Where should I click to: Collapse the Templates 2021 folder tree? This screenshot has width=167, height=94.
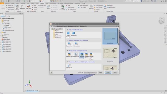point(50,29)
